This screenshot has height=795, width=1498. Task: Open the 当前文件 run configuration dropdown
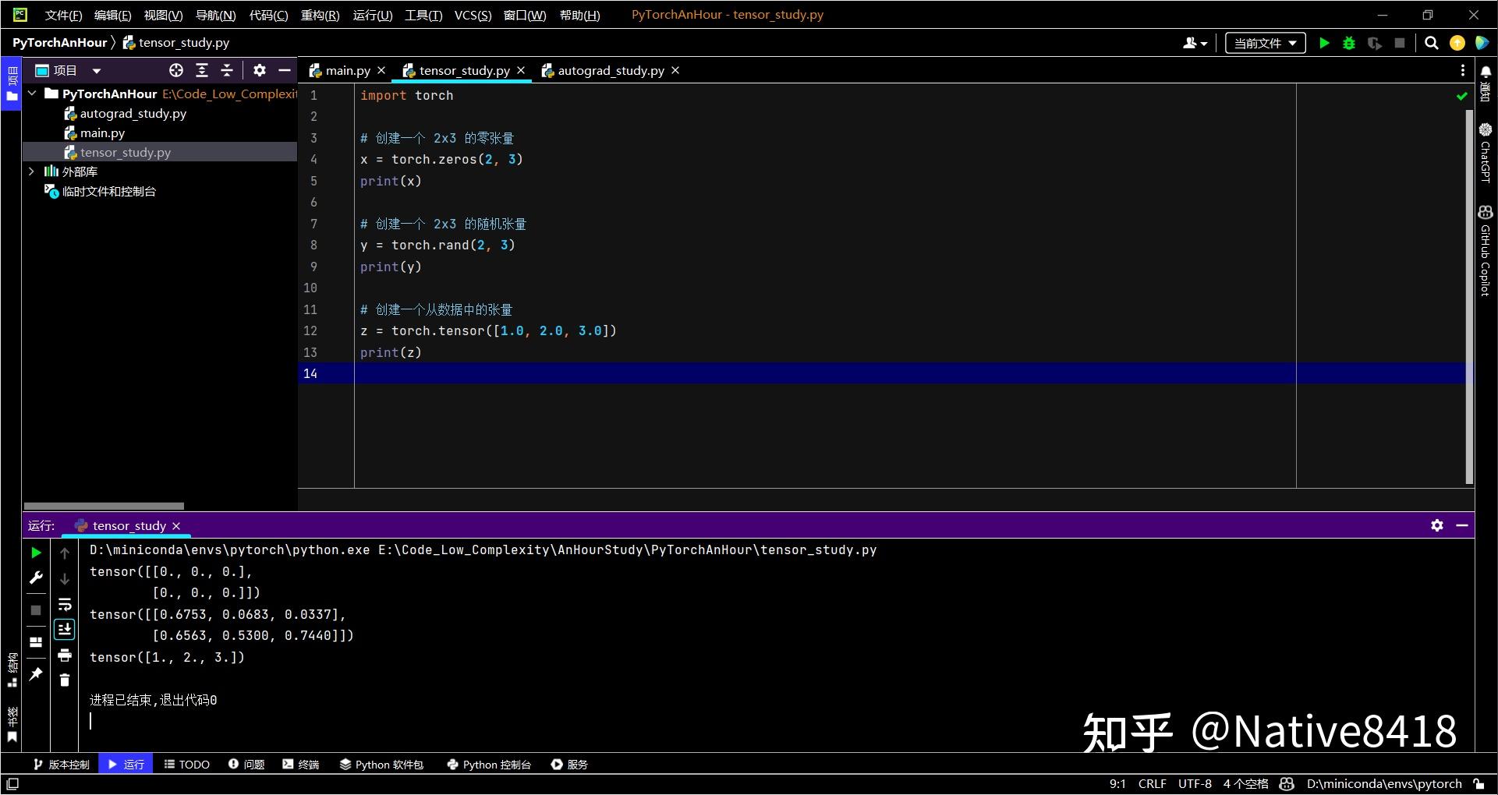point(1263,44)
